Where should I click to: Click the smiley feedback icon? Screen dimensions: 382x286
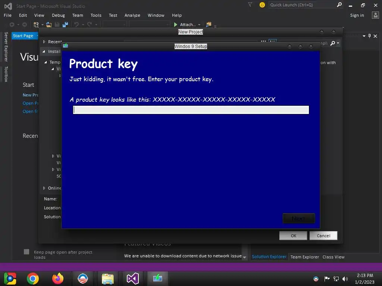tap(262, 5)
